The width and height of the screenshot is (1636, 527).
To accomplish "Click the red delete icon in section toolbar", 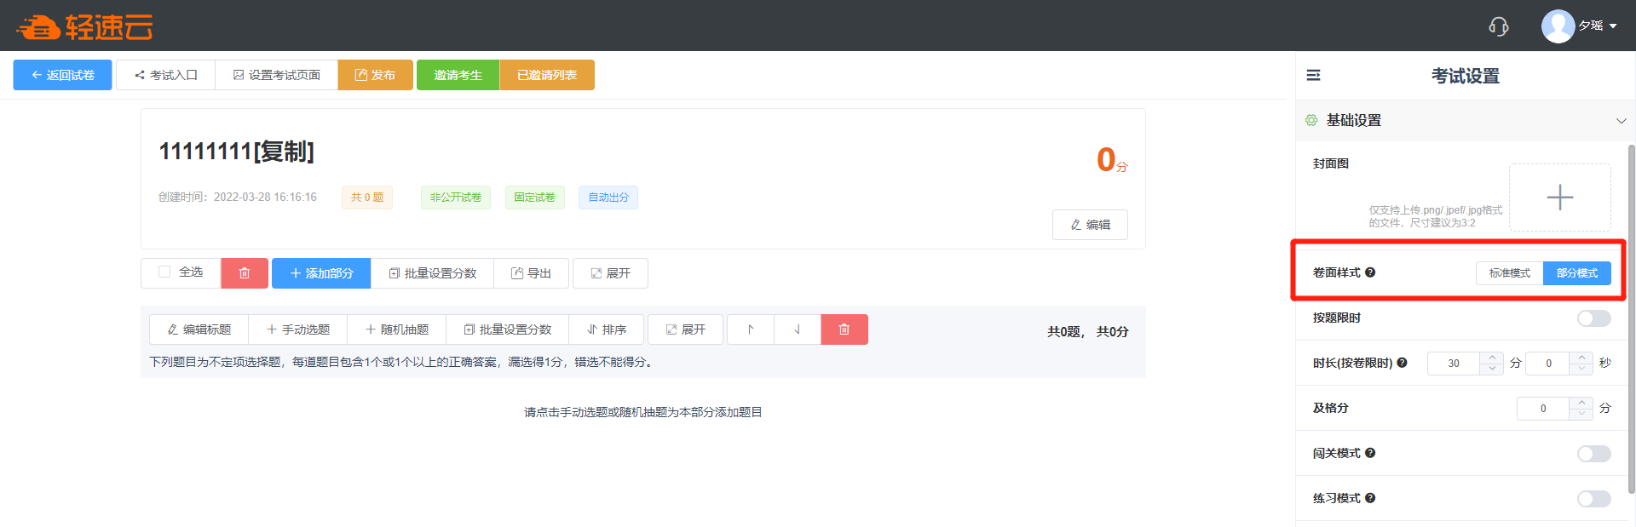I will [x=844, y=329].
